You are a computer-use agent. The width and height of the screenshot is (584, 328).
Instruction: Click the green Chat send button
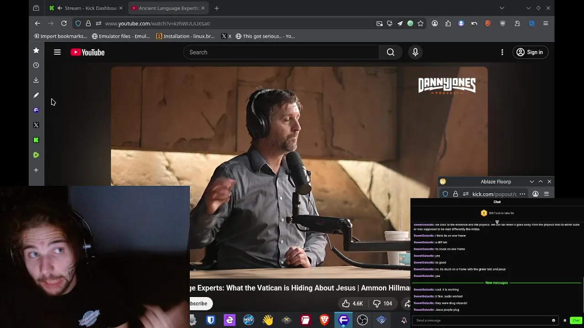[576, 320]
